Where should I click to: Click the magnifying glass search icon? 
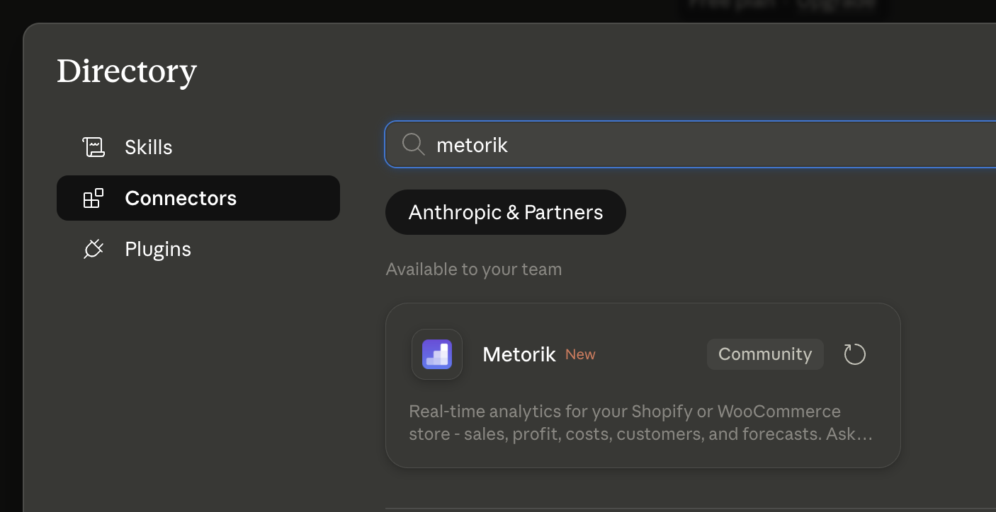coord(413,144)
